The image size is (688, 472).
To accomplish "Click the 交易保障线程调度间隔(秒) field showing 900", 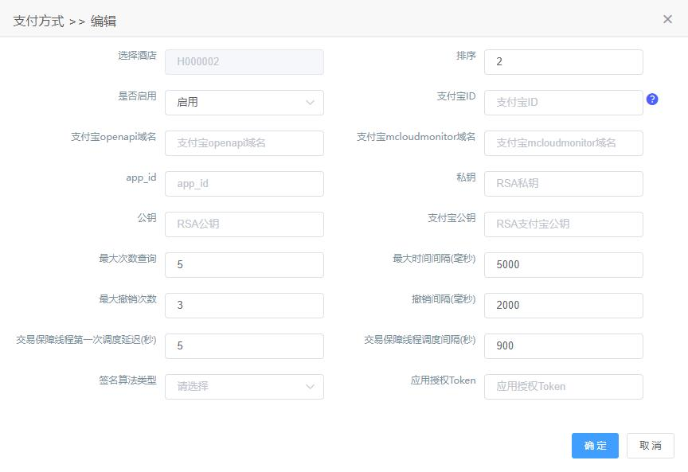I will (x=564, y=346).
